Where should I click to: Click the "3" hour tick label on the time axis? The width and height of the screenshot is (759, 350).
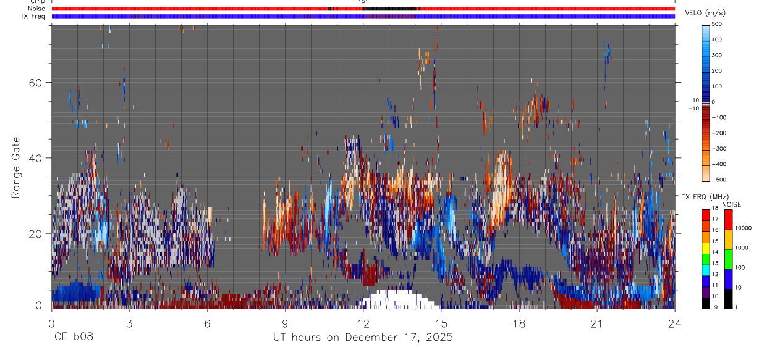pos(129,323)
